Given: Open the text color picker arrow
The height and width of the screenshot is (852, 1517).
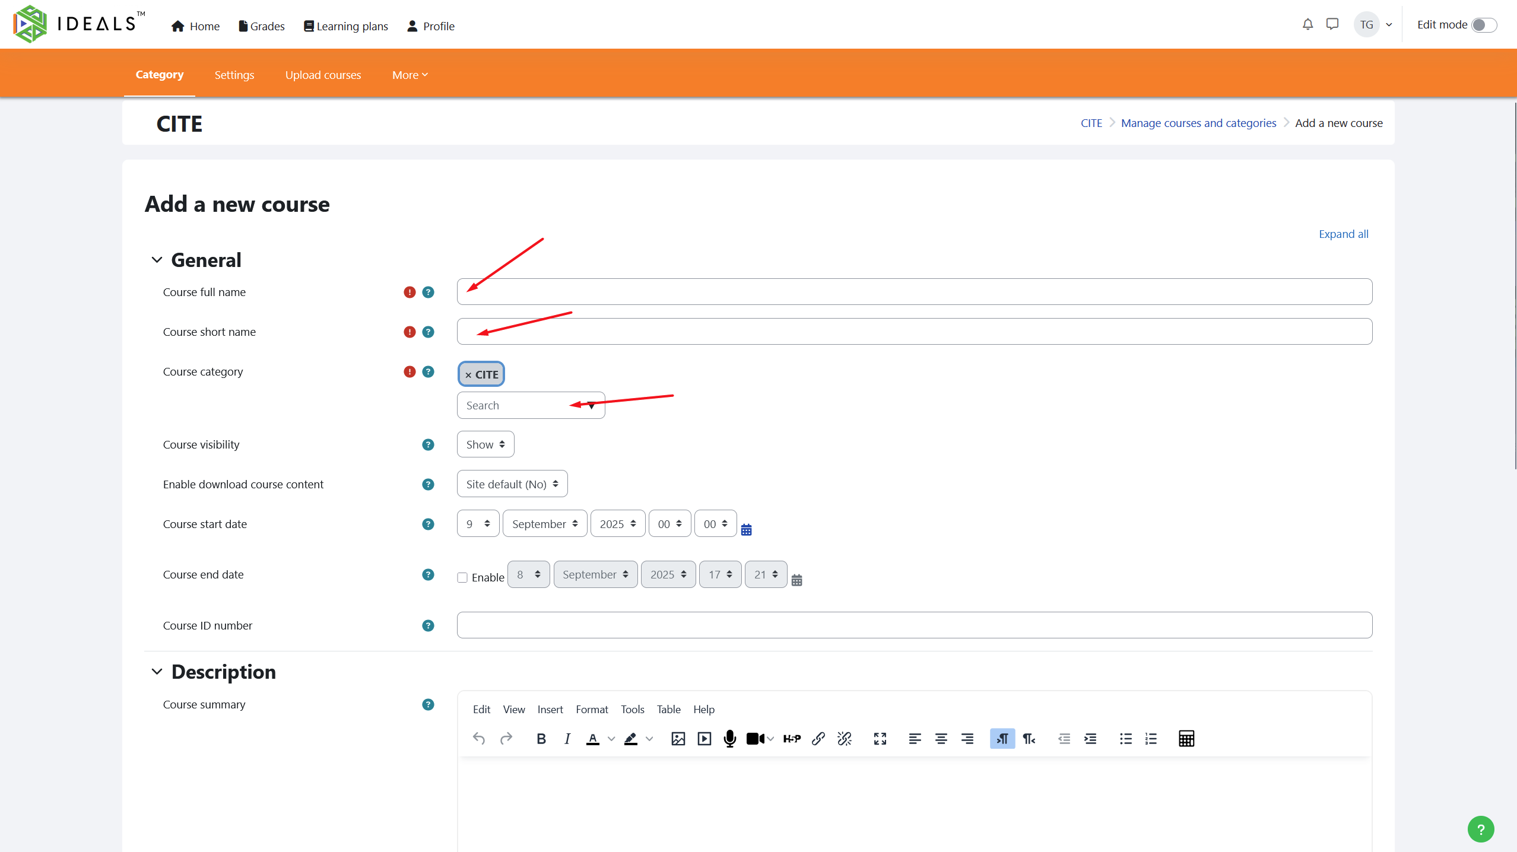Looking at the screenshot, I should point(611,739).
